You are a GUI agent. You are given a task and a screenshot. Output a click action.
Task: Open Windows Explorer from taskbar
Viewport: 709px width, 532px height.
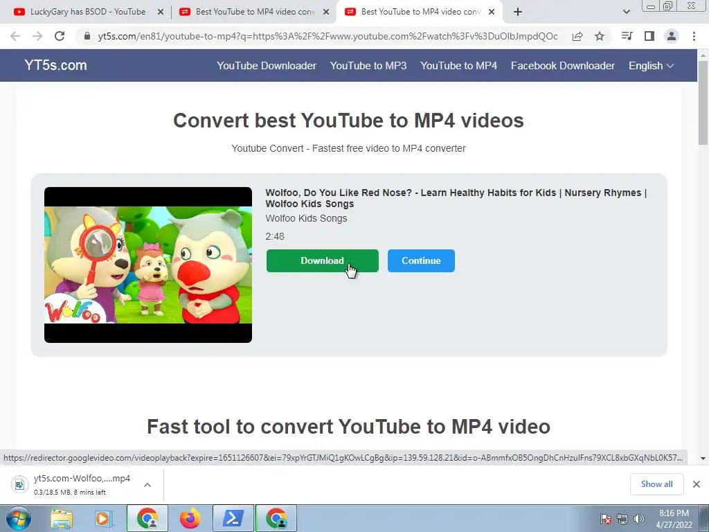point(62,518)
